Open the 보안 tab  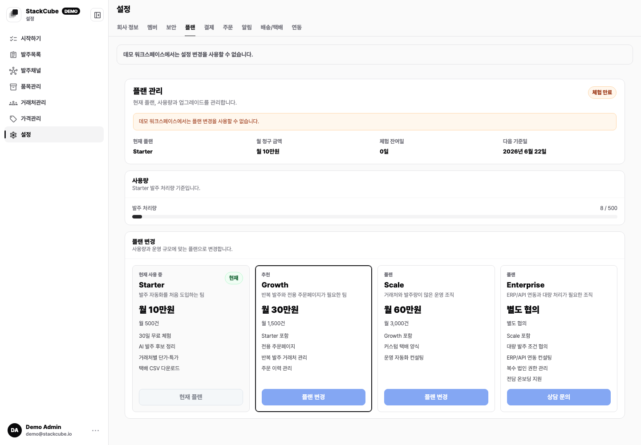click(x=171, y=28)
